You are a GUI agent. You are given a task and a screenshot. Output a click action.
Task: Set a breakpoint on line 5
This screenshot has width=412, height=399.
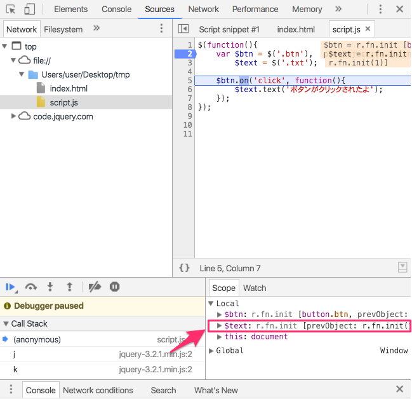click(x=190, y=81)
